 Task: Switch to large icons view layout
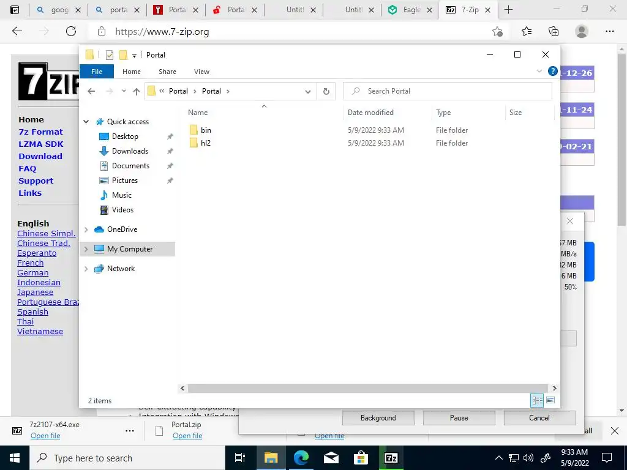[x=550, y=400]
